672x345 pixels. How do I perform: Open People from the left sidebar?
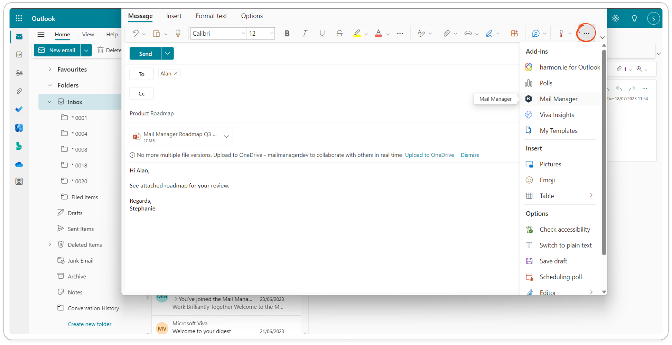19,73
